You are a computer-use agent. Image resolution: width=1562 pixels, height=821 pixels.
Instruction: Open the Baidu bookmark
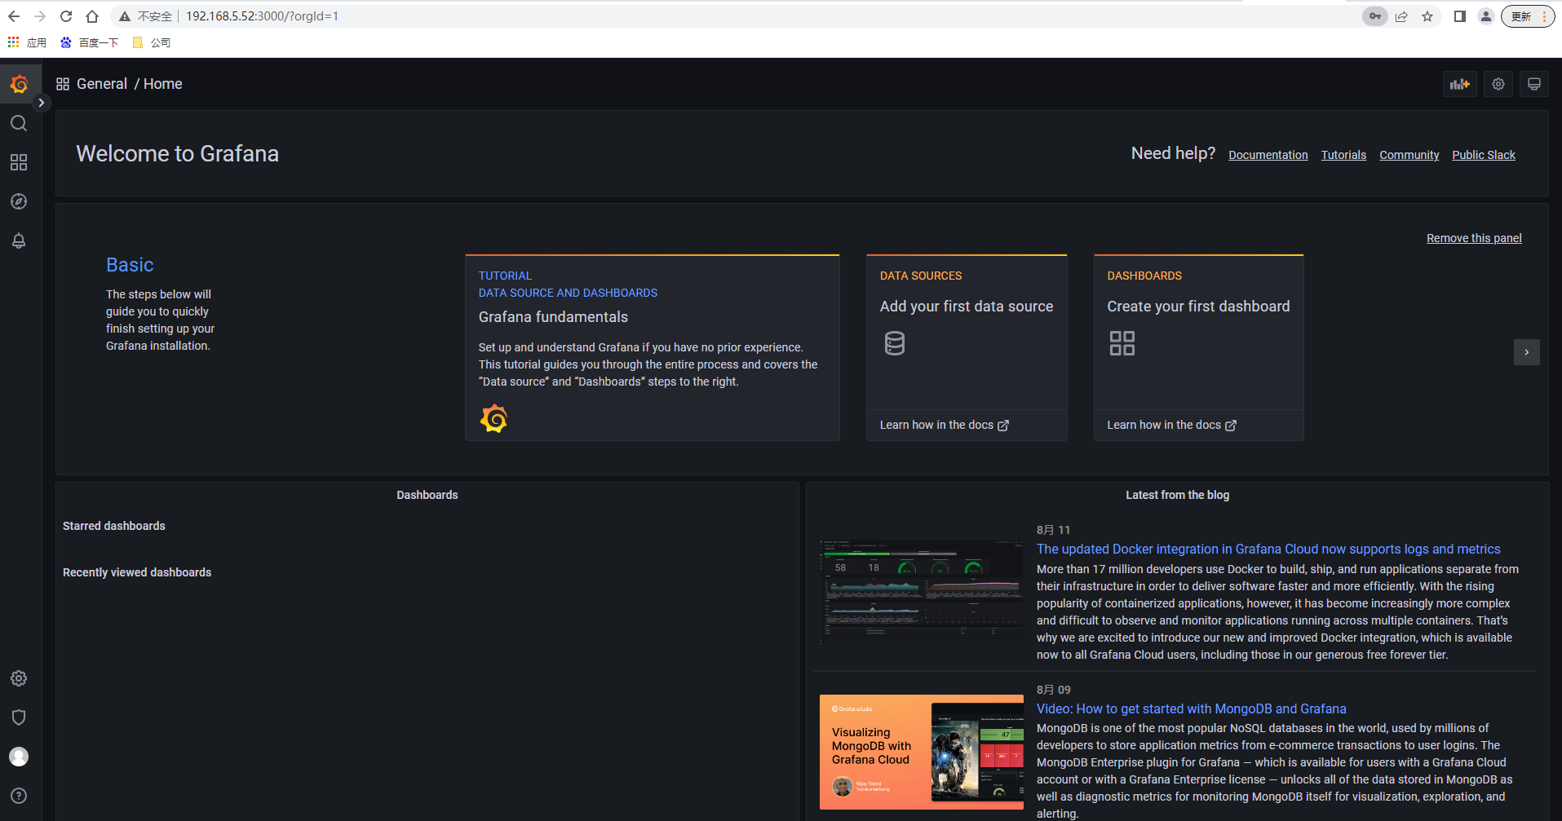(90, 42)
